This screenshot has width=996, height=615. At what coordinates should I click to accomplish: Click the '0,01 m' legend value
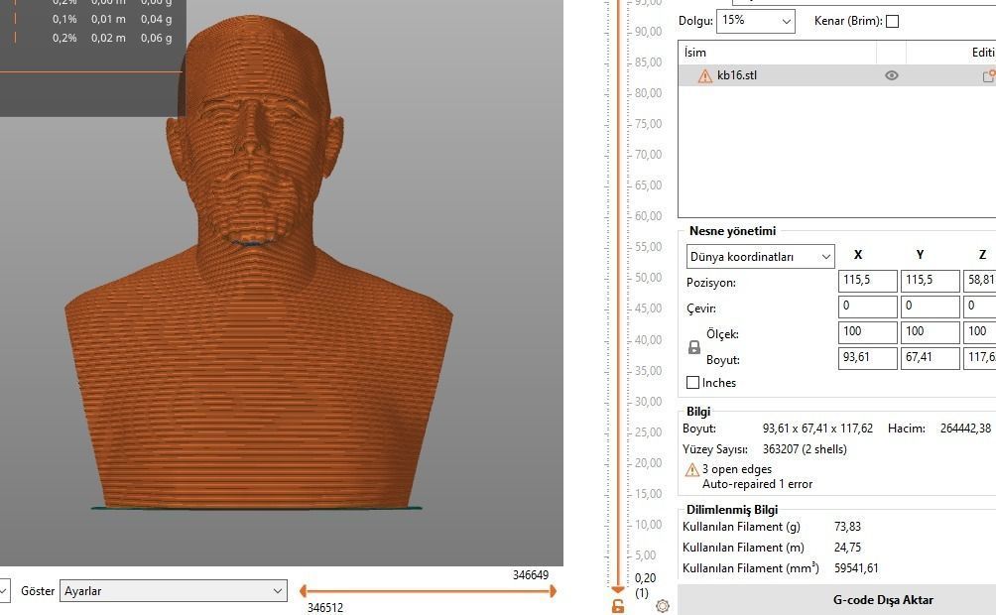tap(108, 19)
